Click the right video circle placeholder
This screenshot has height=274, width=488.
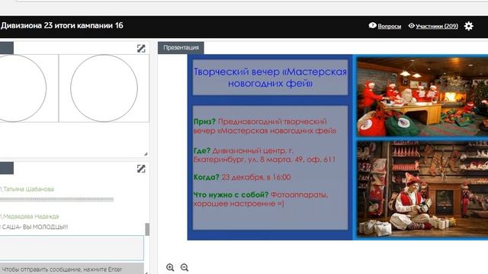(104, 88)
